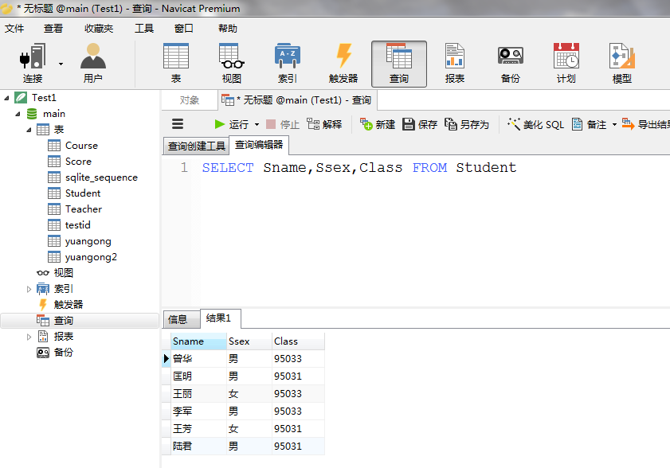This screenshot has height=468, width=670.
Task: Select the Course table in tree
Action: (72, 146)
